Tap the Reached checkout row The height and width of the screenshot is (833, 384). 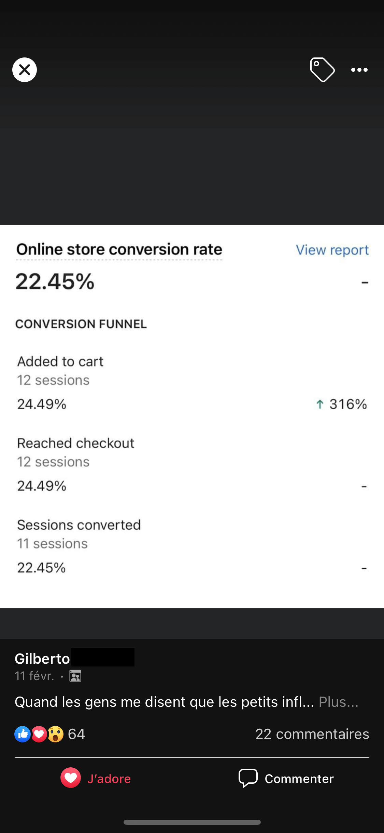[192, 464]
